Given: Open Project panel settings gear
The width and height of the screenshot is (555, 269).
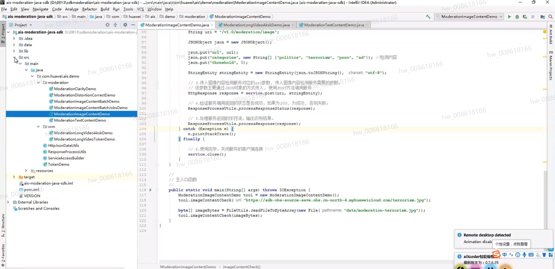Looking at the screenshot, I should point(125,25).
